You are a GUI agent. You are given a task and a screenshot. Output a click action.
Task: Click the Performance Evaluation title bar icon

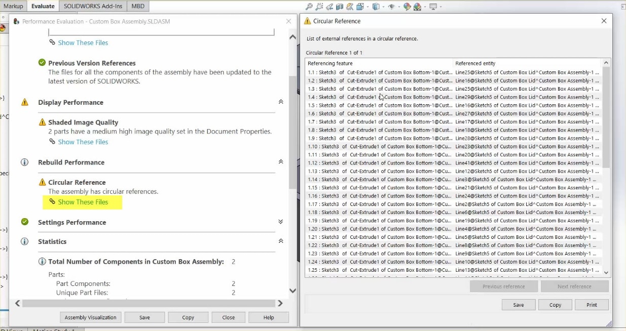pos(17,21)
